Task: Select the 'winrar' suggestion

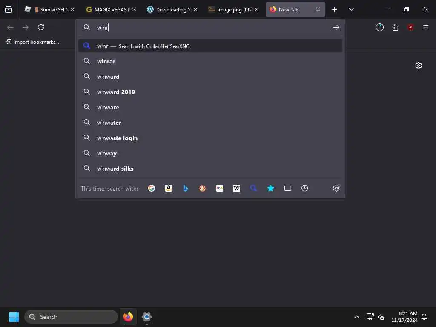Action: 210,61
